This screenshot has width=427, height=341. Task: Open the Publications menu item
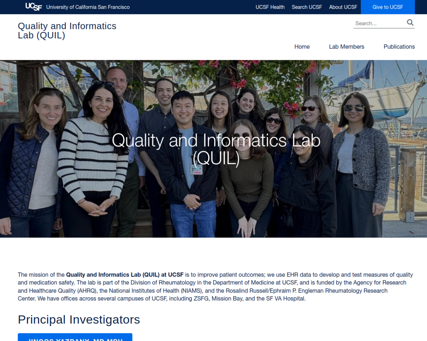[399, 47]
